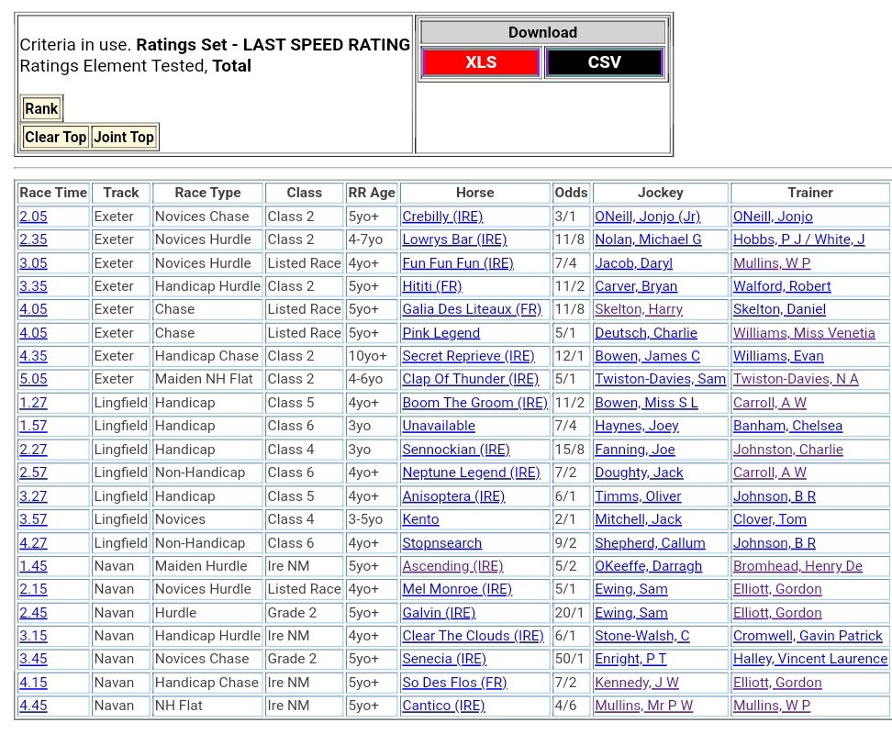
Task: Open horse Crebilly (IRE) link
Action: [x=441, y=217]
